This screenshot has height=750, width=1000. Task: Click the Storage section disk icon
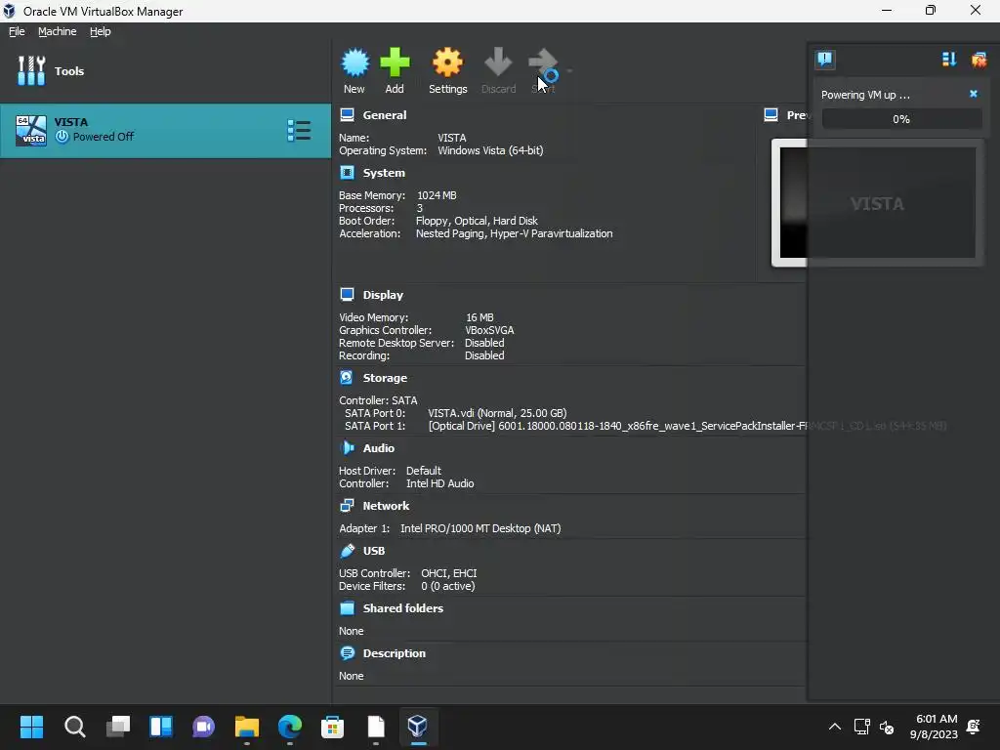[347, 378]
